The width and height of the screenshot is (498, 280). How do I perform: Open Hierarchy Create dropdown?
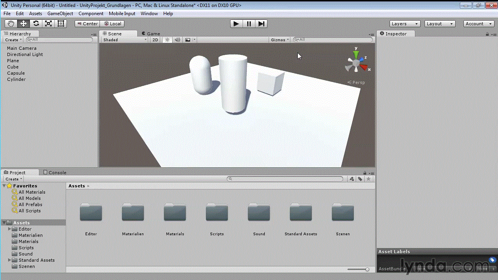click(x=13, y=40)
